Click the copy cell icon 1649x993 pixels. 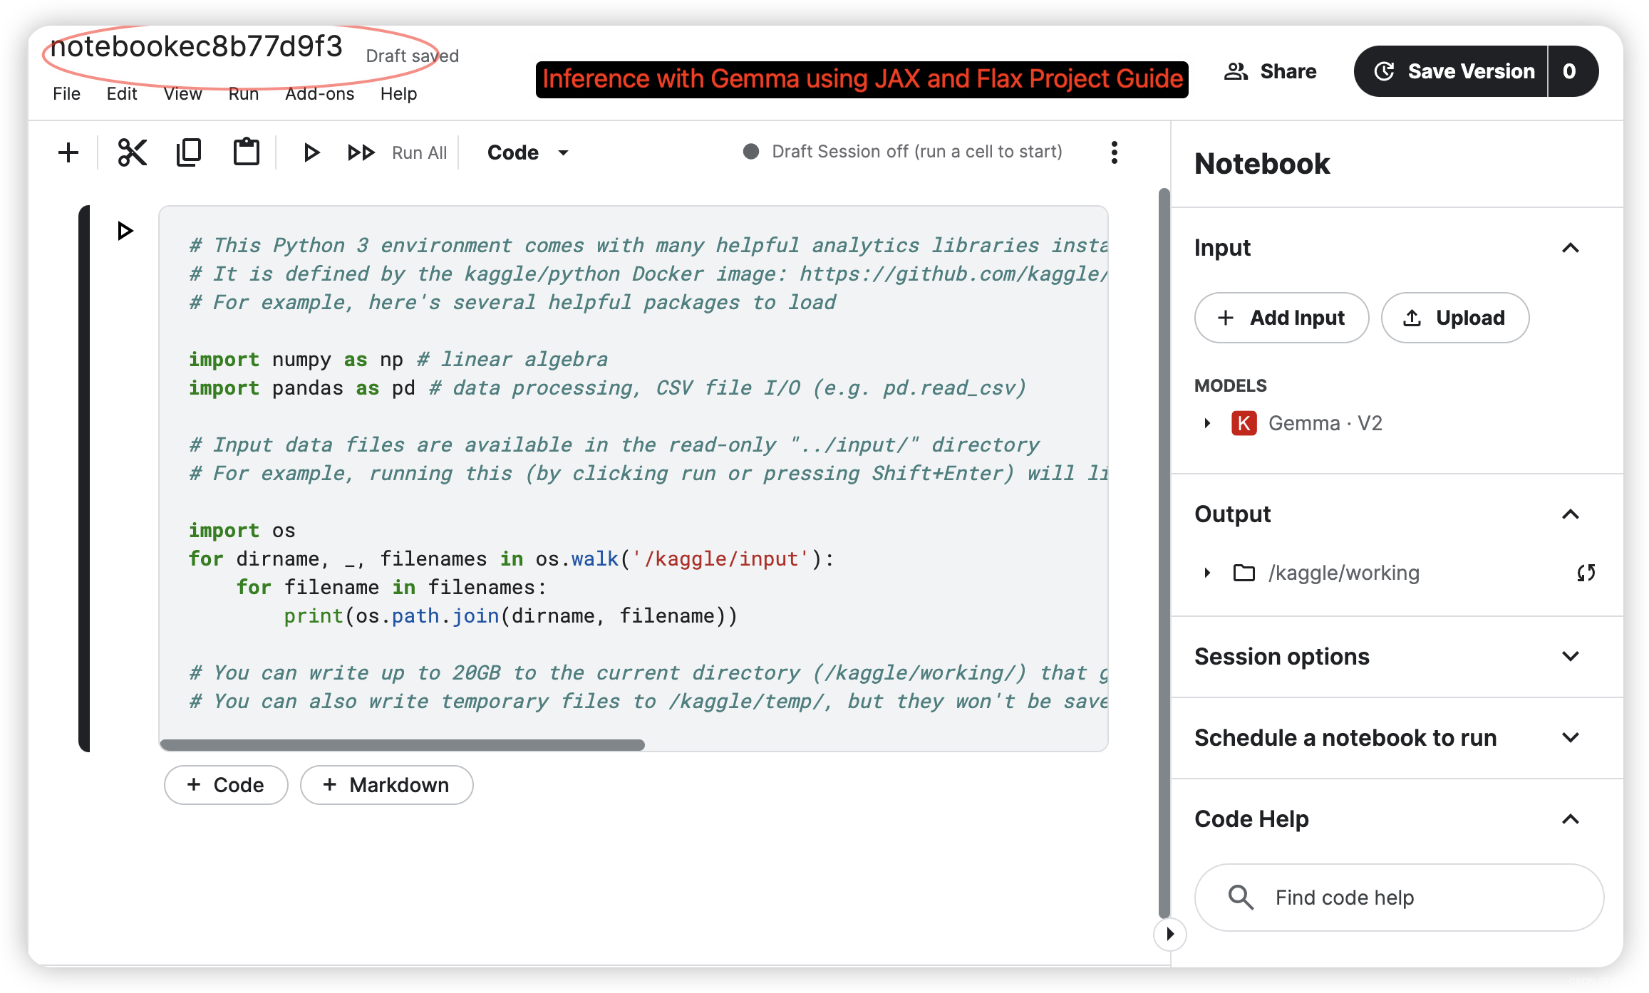189,152
